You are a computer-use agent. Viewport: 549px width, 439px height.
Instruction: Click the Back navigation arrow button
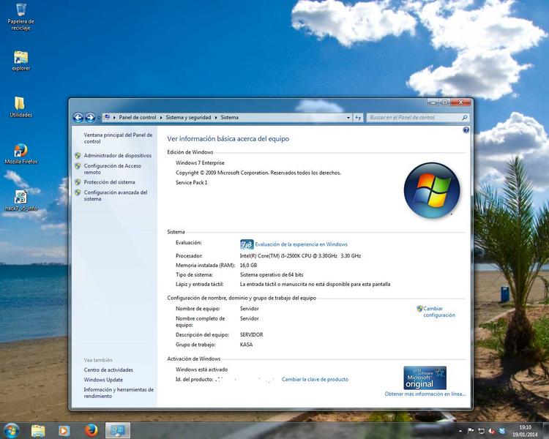[x=78, y=117]
